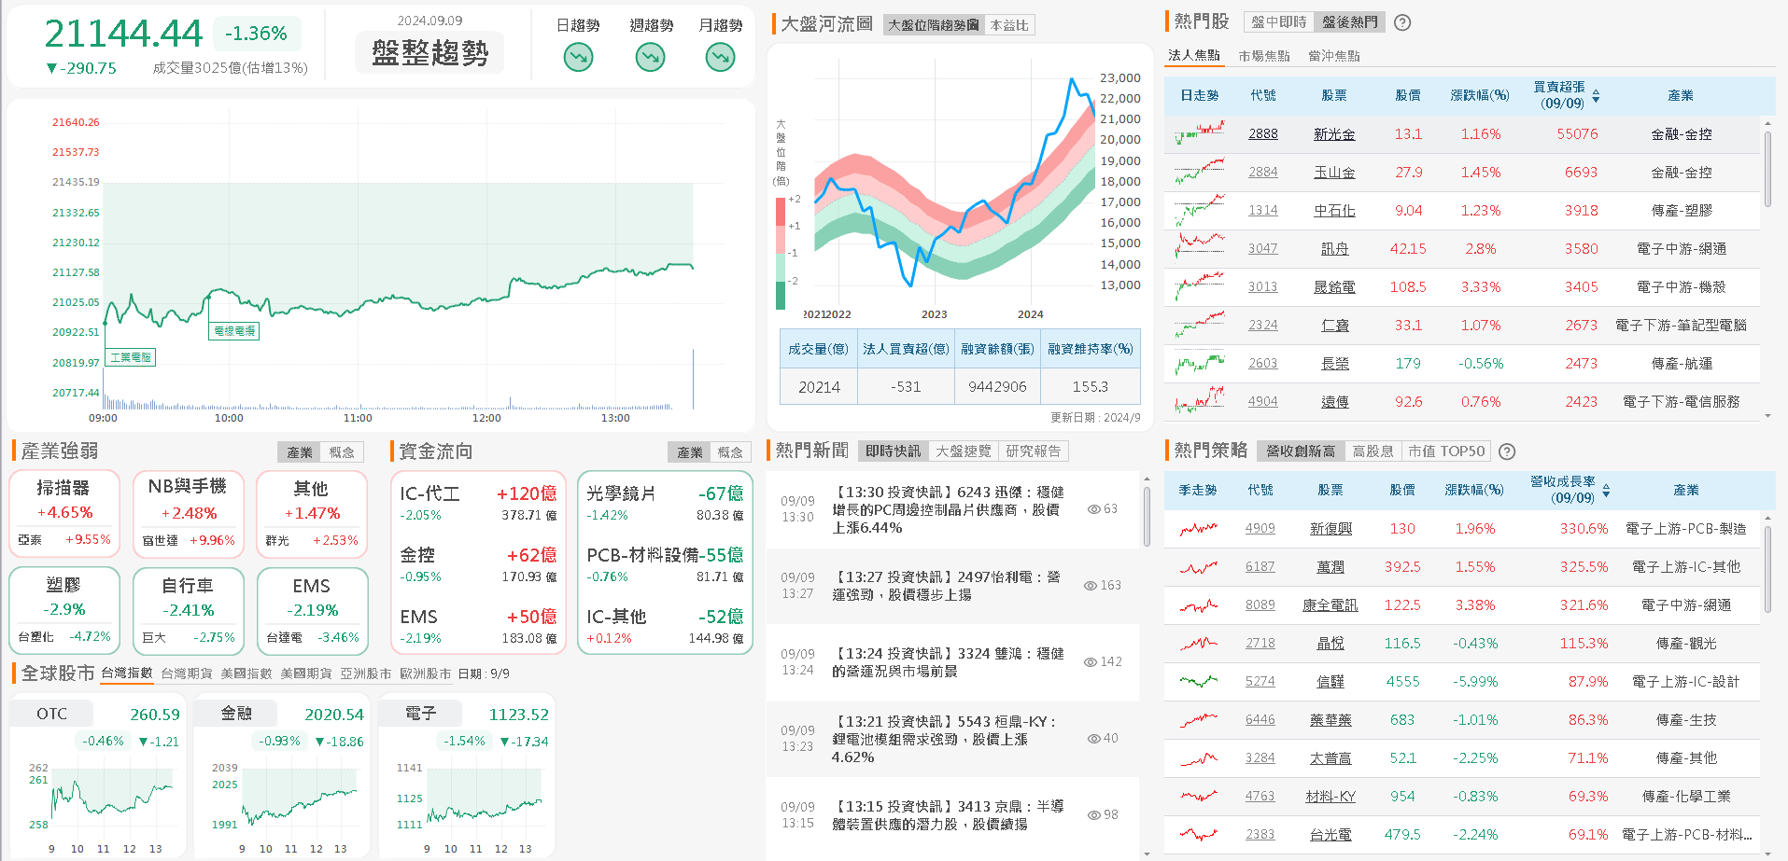Image resolution: width=1788 pixels, height=861 pixels.
Task: Open the 高股息 strategy tab
Action: click(1373, 451)
